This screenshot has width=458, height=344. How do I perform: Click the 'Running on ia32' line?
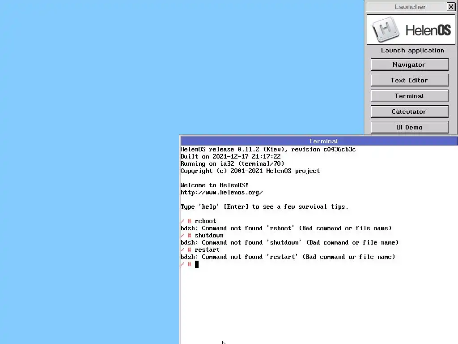pyautogui.click(x=232, y=164)
